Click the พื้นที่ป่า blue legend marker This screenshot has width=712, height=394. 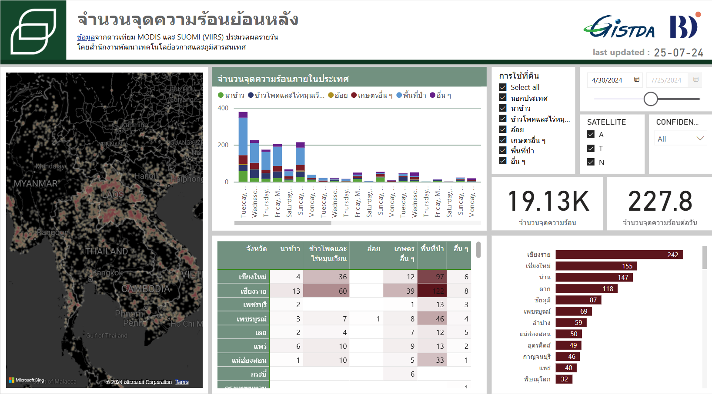click(399, 95)
